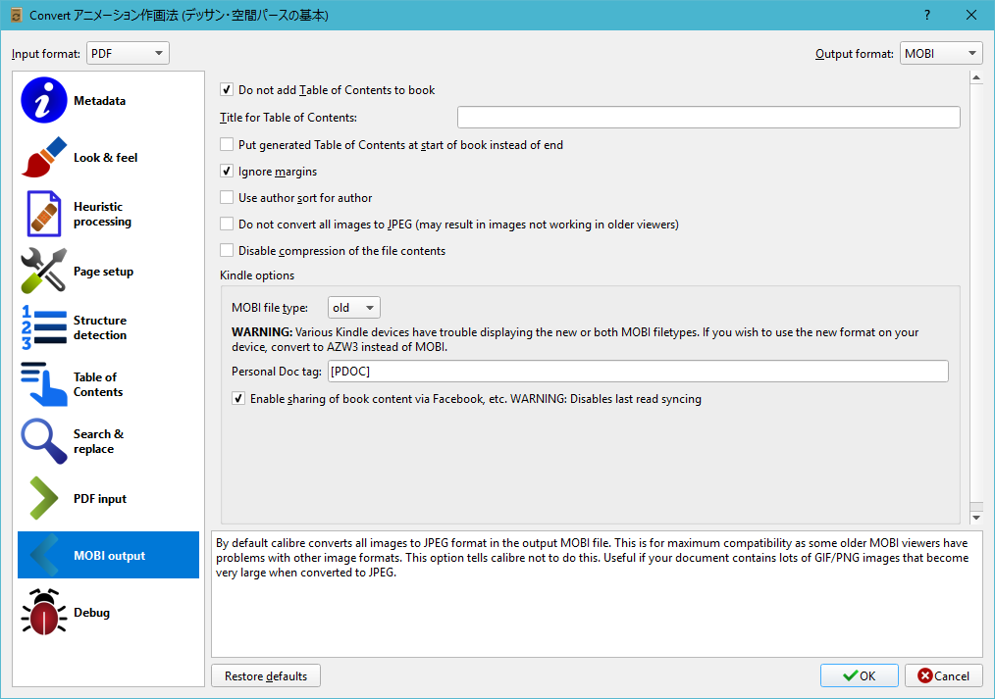The height and width of the screenshot is (699, 995).
Task: Click the Personal Doc tag input field
Action: pos(638,372)
